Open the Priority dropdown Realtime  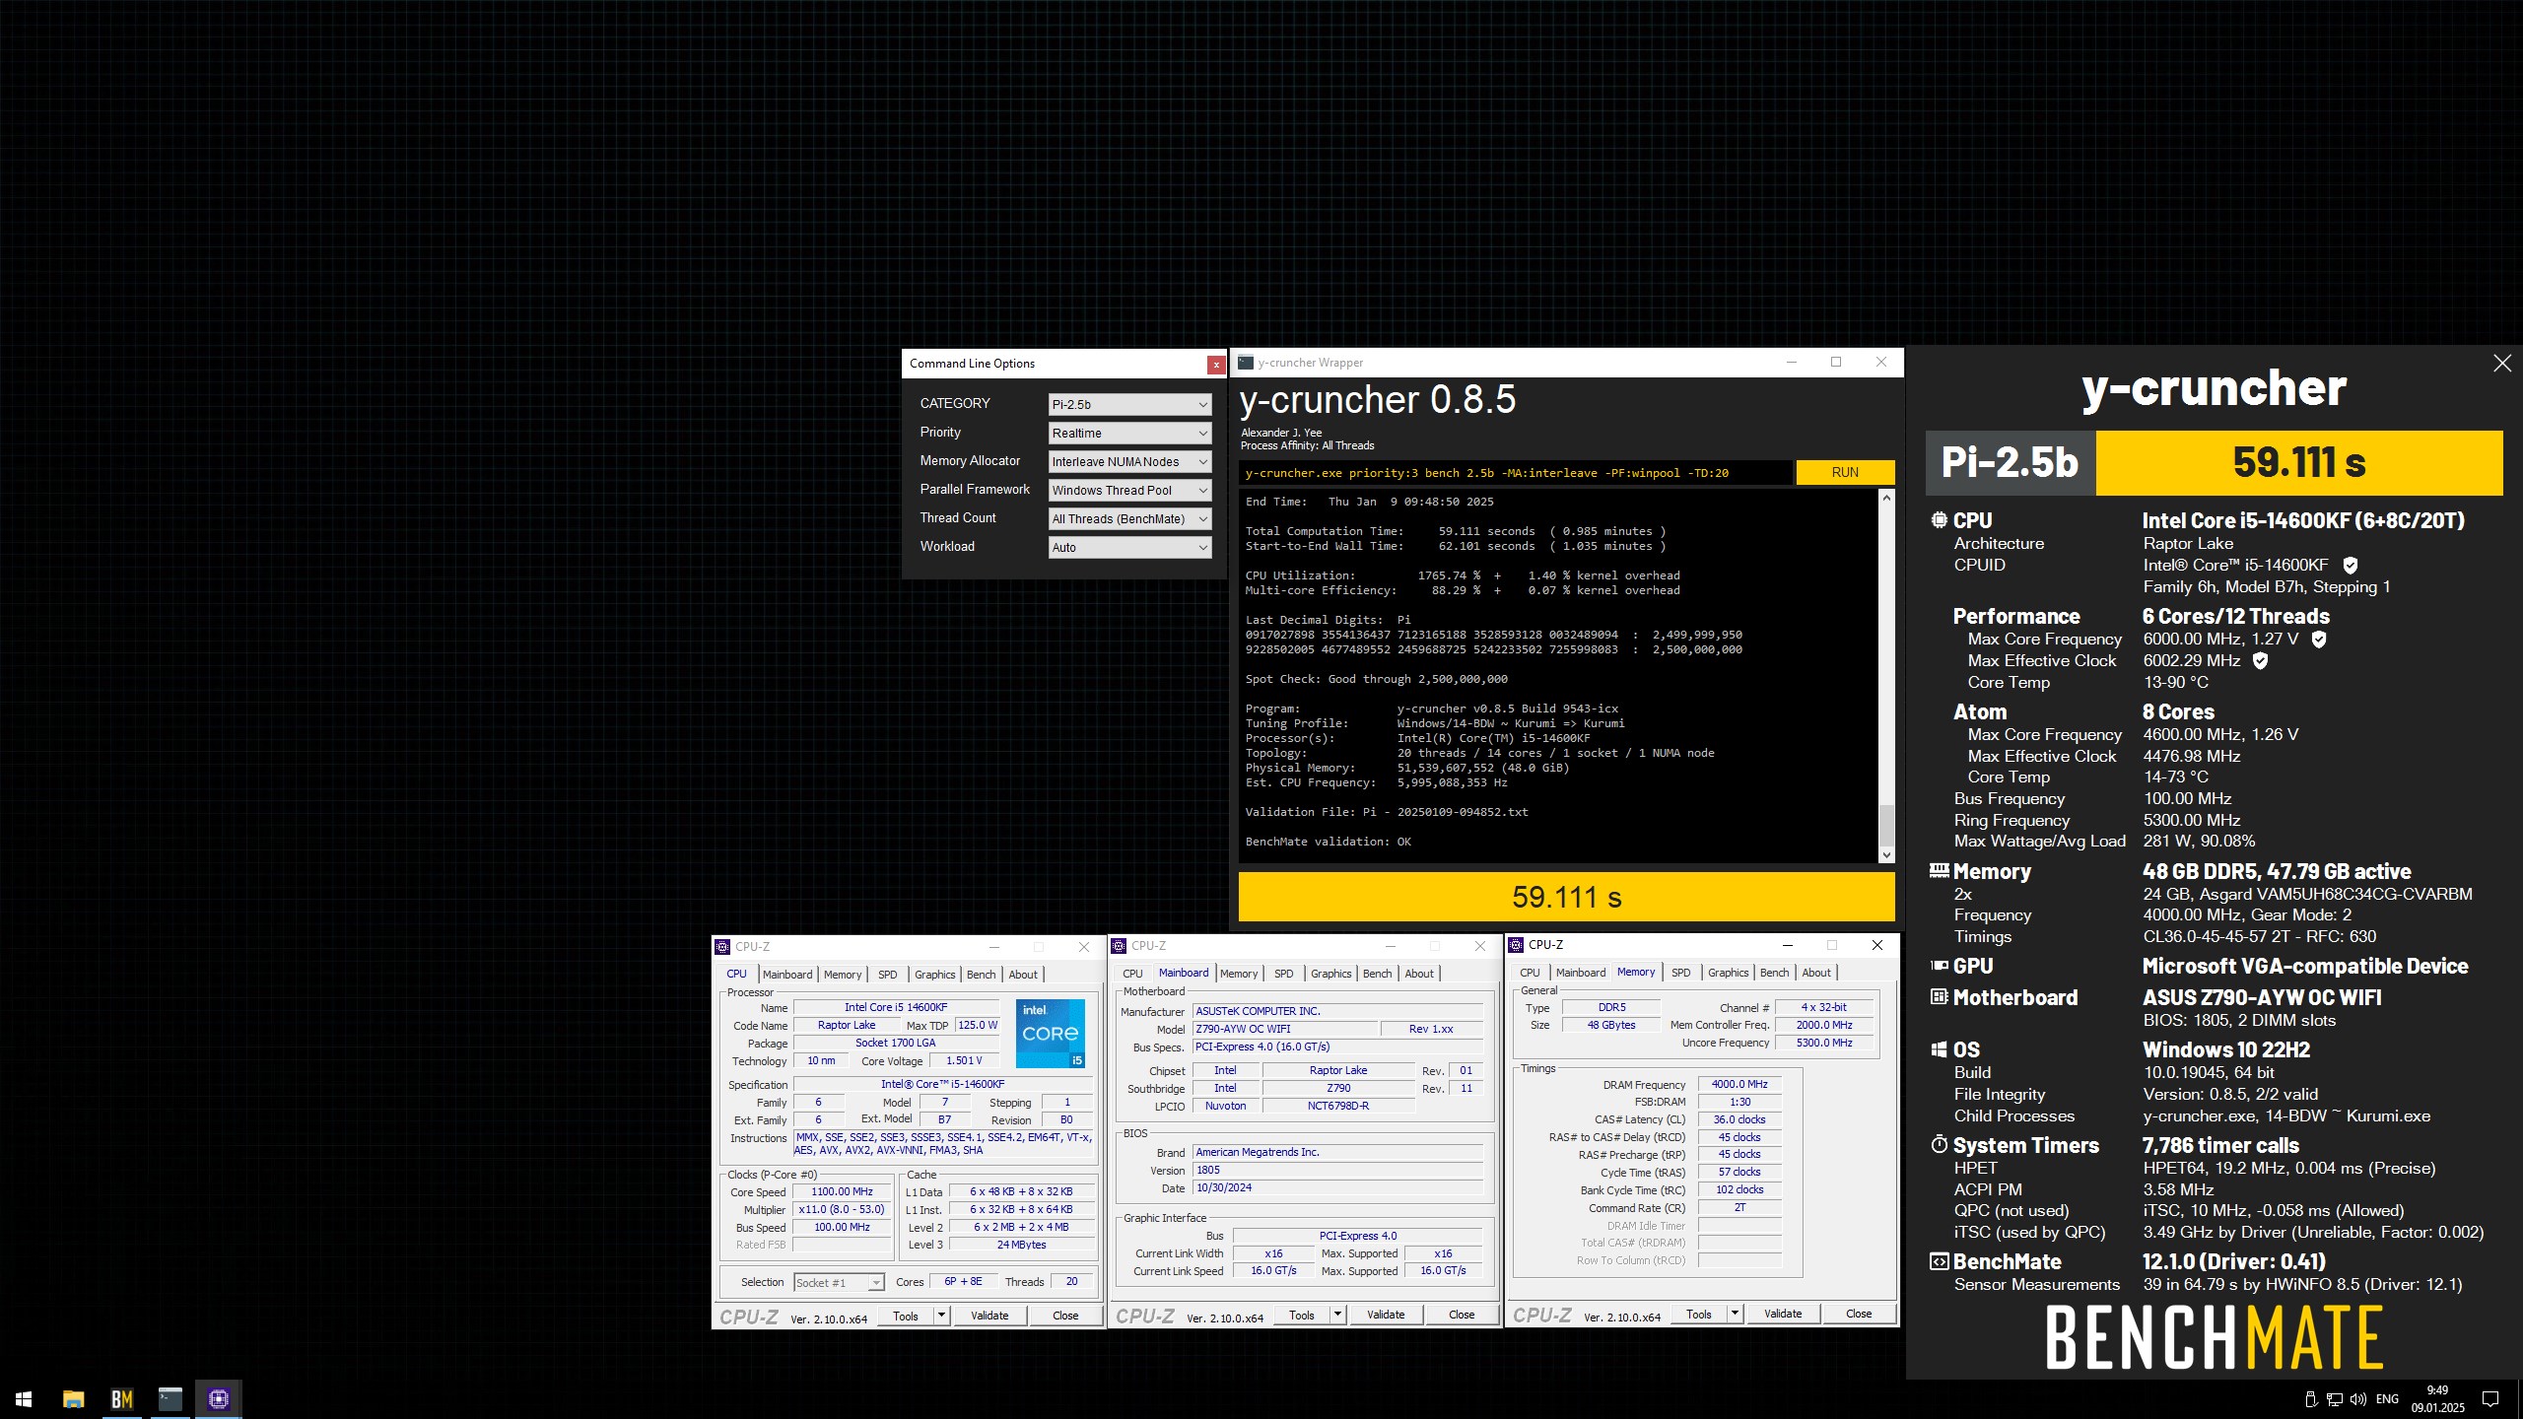1129,434
